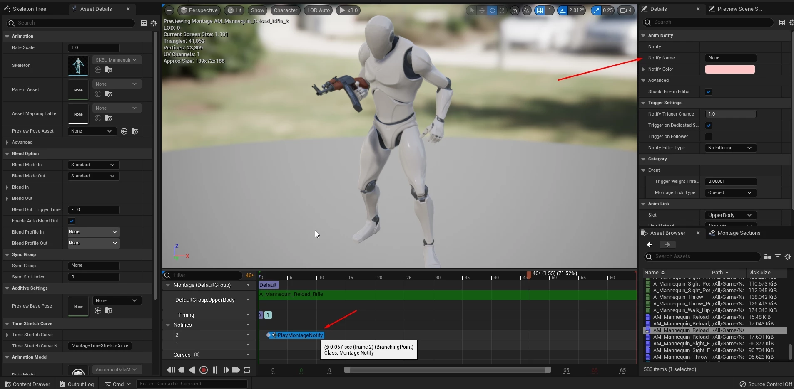The width and height of the screenshot is (794, 389).
Task: Toggle grid snapping icon in viewport toolbar
Action: 540,10
